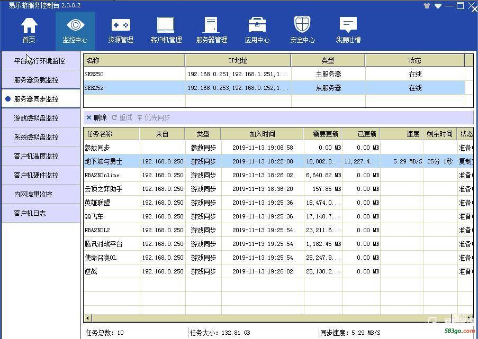The width and height of the screenshot is (478, 339).
Task: Open 服务器管理 server icon
Action: pyautogui.click(x=212, y=31)
